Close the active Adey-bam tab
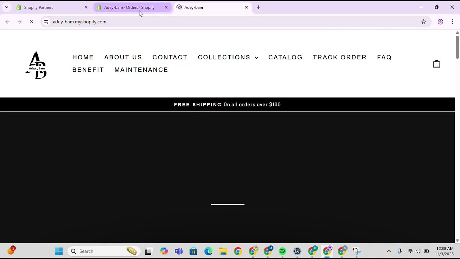460x259 pixels. pos(246,7)
